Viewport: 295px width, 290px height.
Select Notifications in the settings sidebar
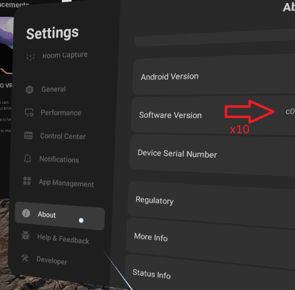point(59,160)
